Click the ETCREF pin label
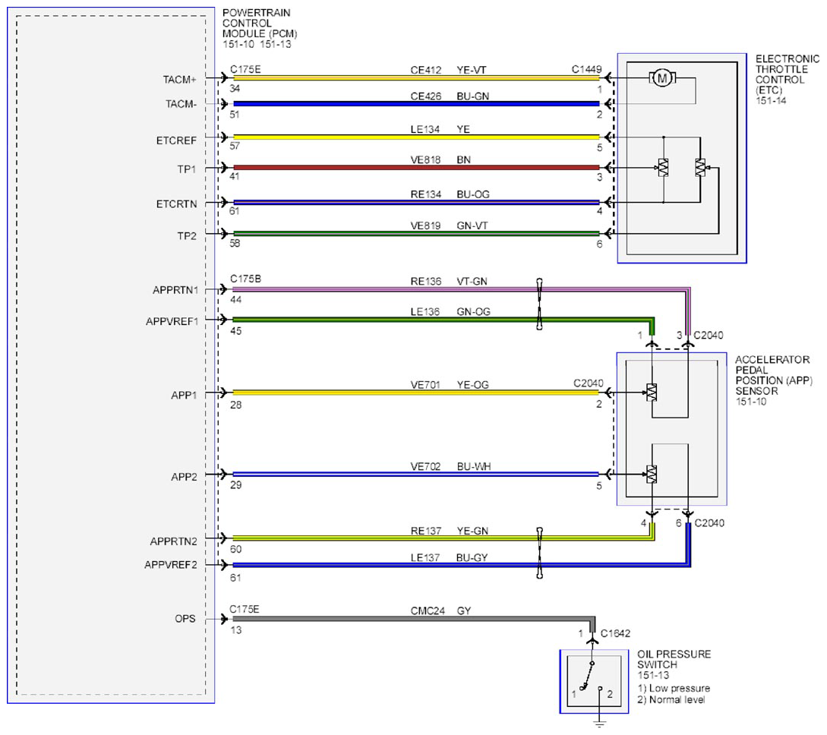The height and width of the screenshot is (735, 827). pyautogui.click(x=176, y=140)
